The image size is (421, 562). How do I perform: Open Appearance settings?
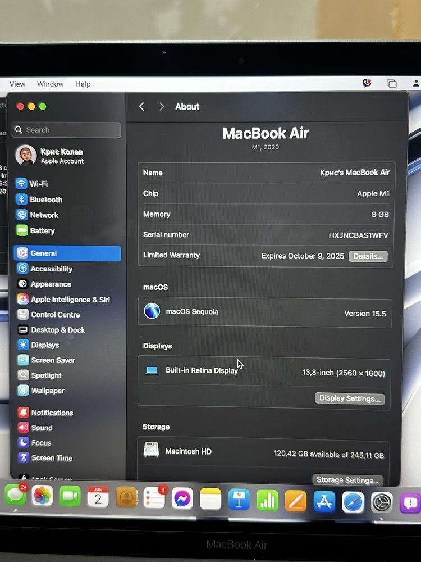(67, 284)
